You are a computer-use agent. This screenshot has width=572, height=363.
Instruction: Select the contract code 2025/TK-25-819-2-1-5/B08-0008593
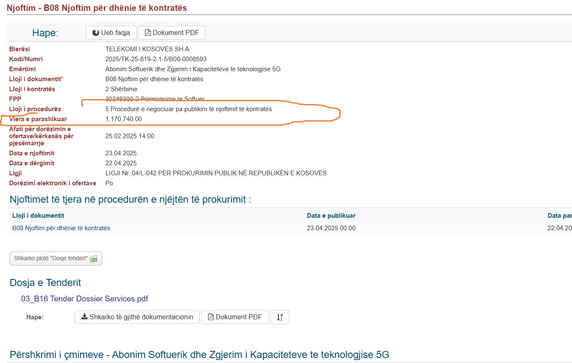coord(156,59)
